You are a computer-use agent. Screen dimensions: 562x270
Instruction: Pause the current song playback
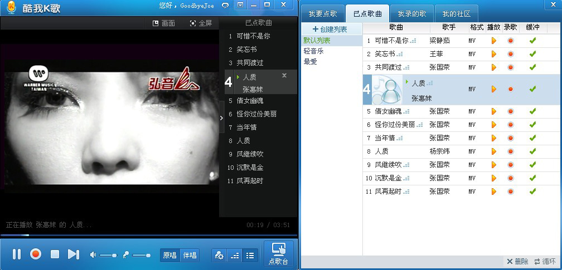pos(17,254)
